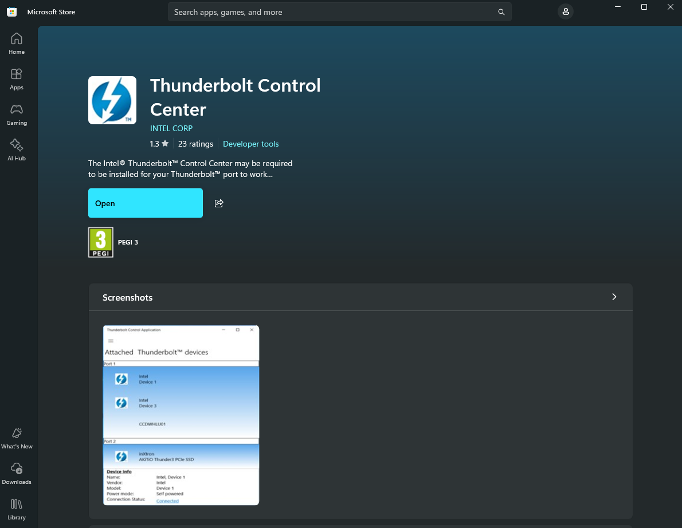The height and width of the screenshot is (528, 682).
Task: Click the PEGI 3 rating badge
Action: pos(101,242)
